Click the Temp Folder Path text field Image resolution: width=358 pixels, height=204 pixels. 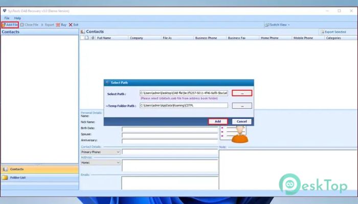184,106
